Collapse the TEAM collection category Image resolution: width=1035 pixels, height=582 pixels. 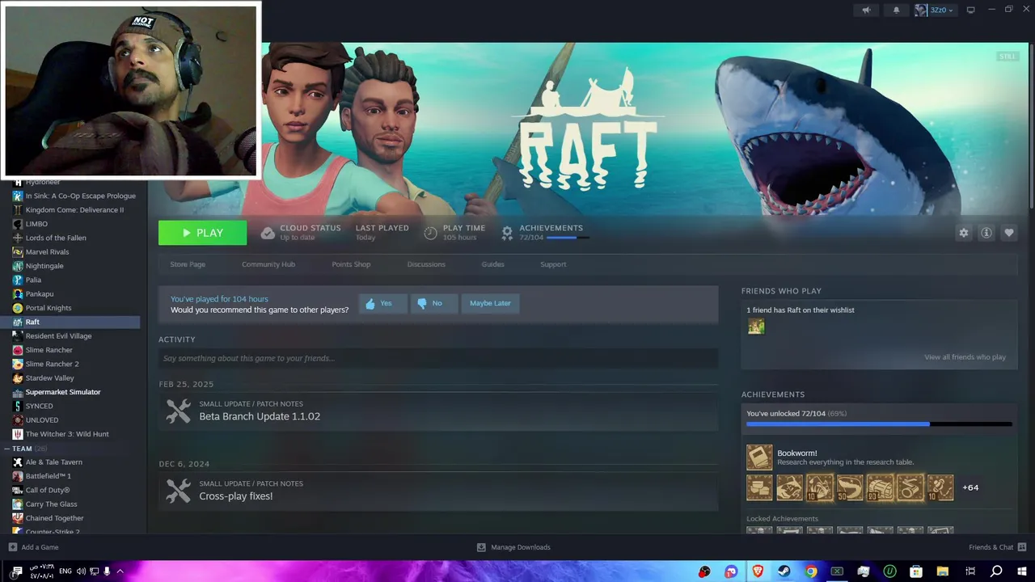pos(6,449)
